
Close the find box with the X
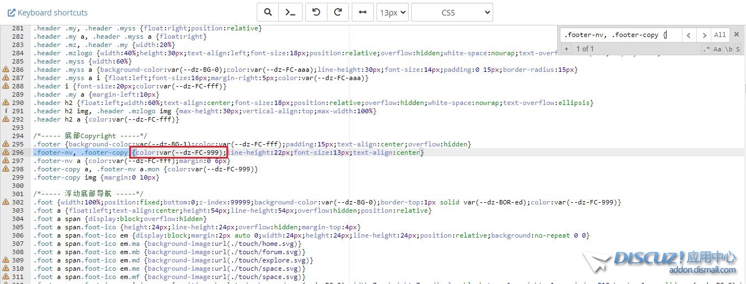click(736, 34)
